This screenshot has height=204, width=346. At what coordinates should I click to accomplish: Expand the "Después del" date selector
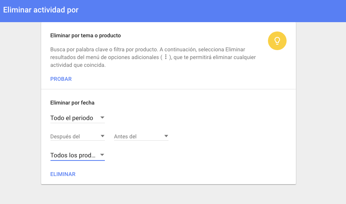point(77,136)
